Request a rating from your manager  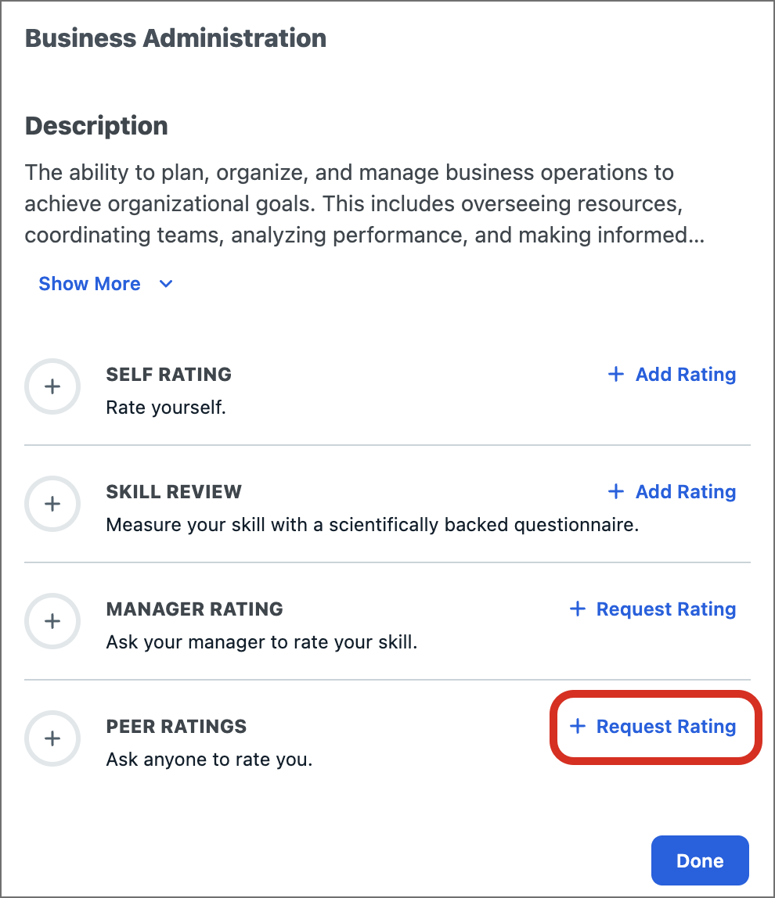665,609
